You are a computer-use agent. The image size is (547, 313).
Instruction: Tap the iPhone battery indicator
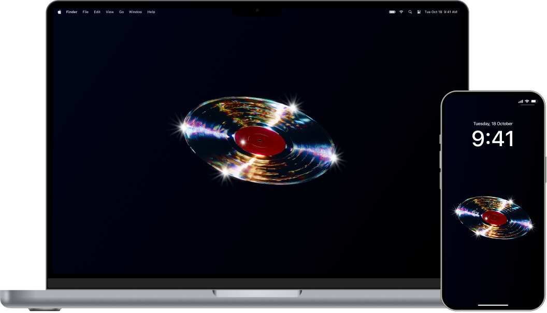[534, 101]
